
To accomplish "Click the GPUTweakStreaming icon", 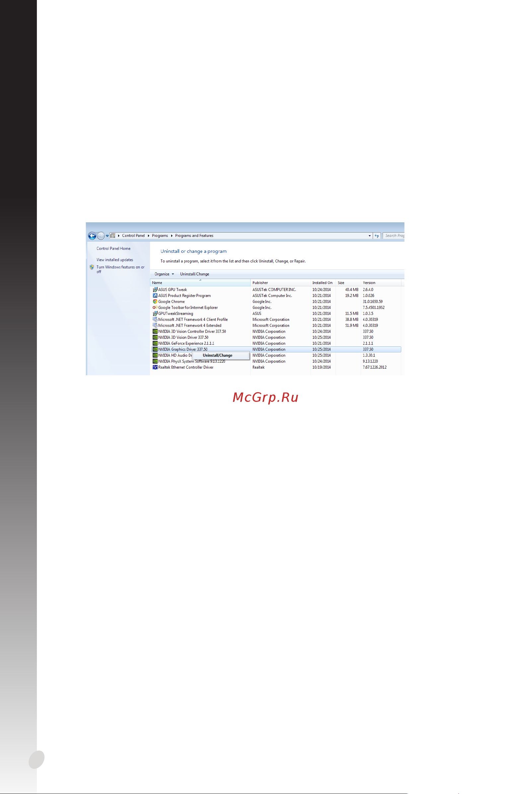I will click(155, 314).
